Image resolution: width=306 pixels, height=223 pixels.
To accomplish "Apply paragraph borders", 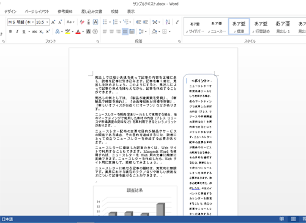I will click(164, 32).
